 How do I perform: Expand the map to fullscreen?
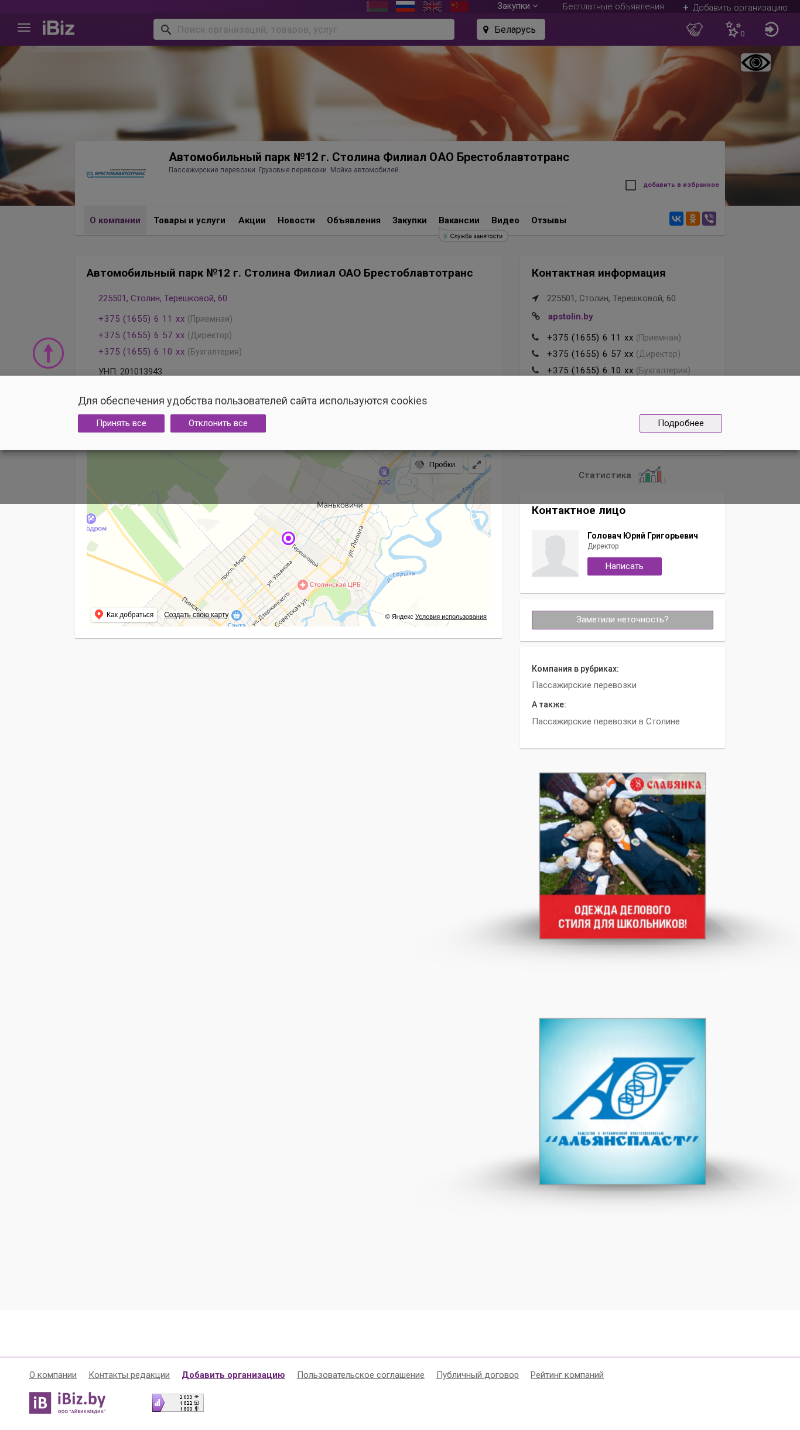click(x=477, y=465)
